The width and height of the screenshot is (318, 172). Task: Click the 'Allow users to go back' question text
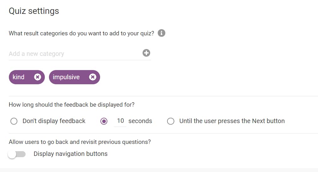tap(80, 142)
